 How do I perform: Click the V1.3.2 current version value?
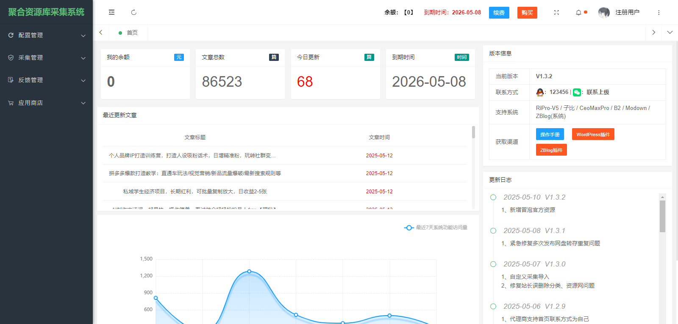tap(544, 76)
